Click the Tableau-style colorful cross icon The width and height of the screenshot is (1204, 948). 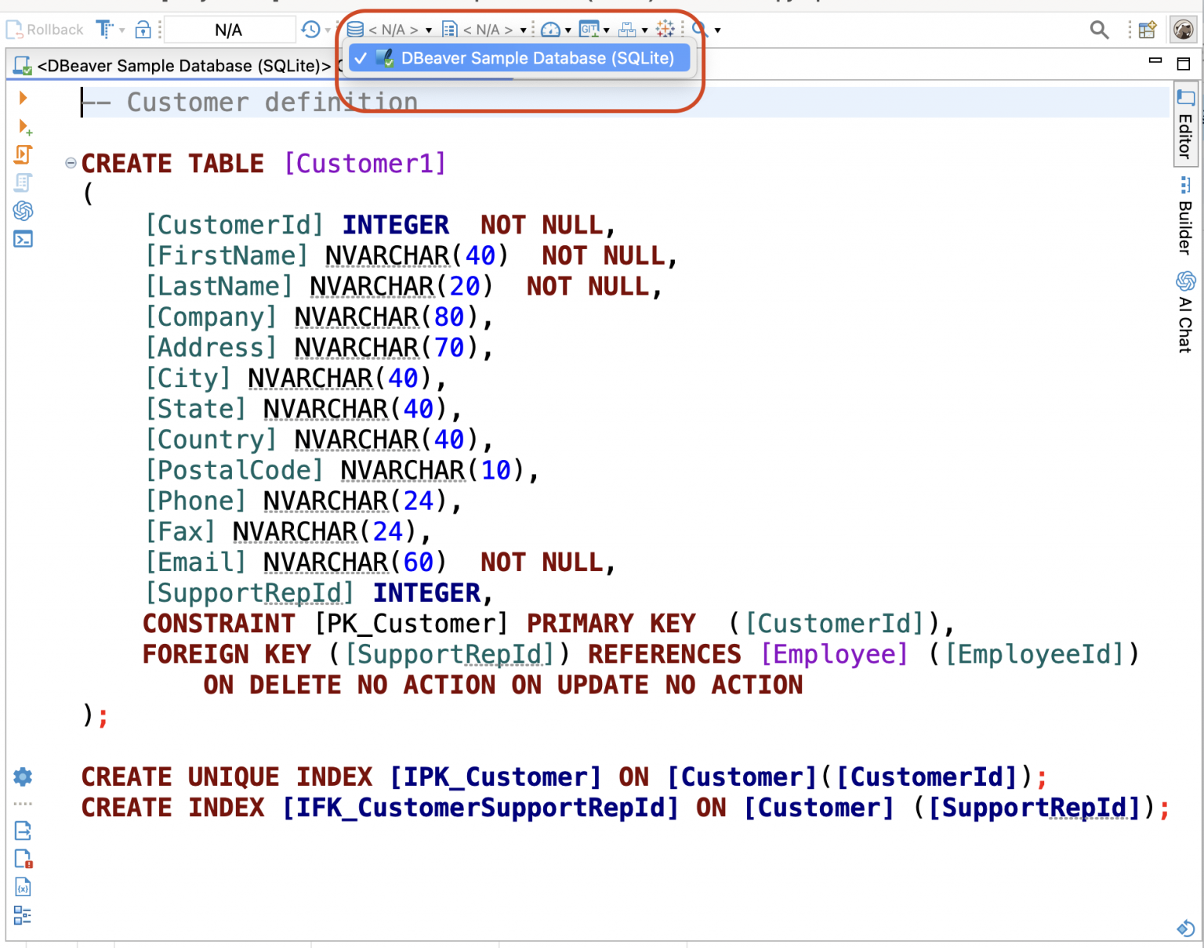click(x=665, y=29)
